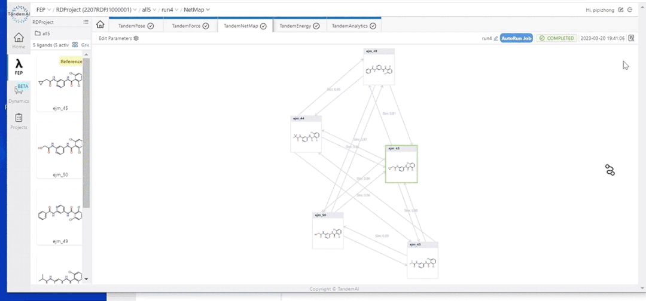Open the job log icon beside timestamp

click(631, 38)
